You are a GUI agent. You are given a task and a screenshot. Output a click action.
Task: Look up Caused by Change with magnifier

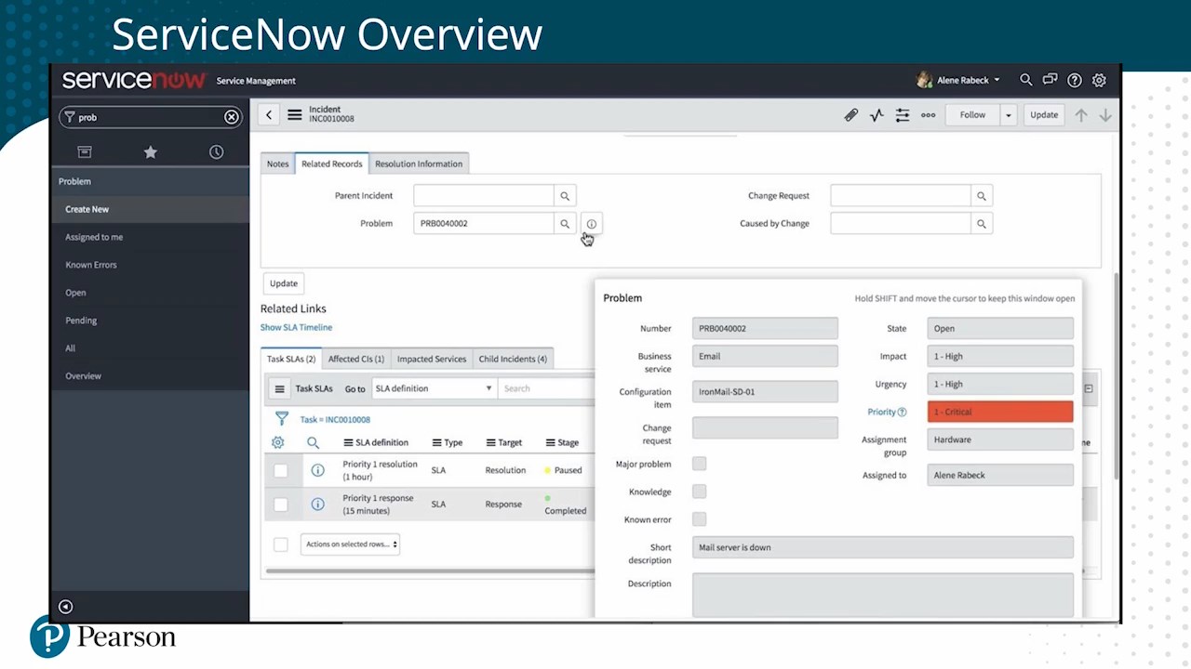981,224
